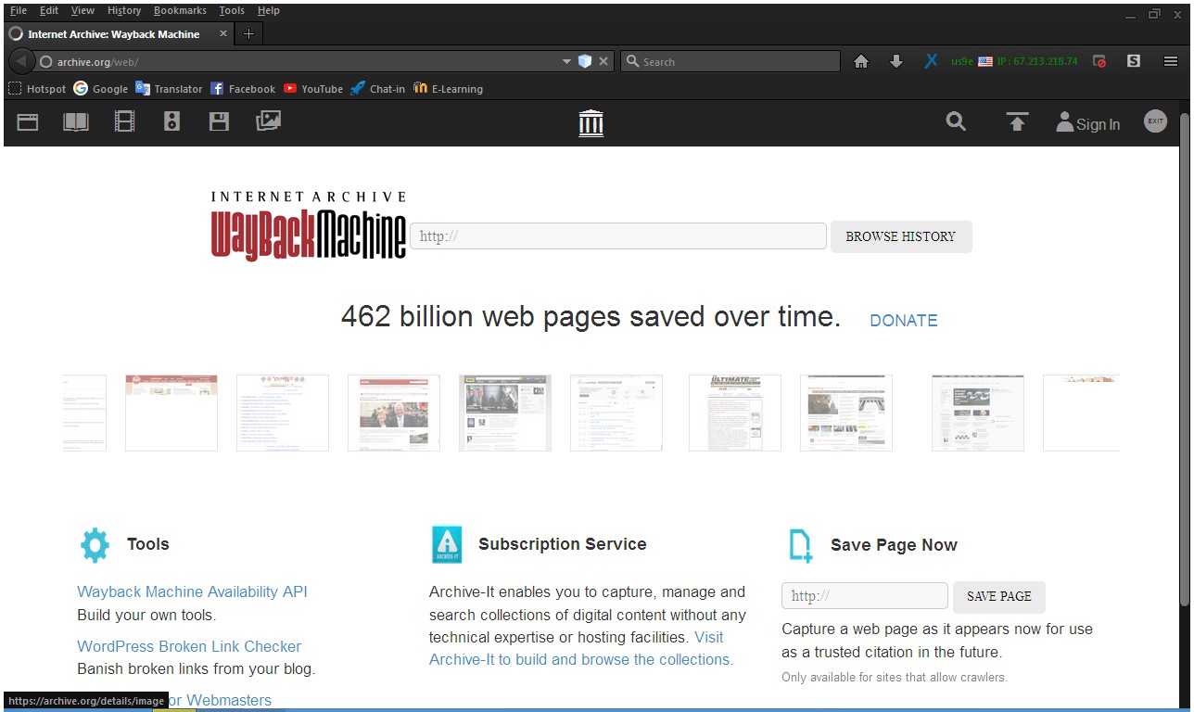Image resolution: width=1194 pixels, height=712 pixels.
Task: Click the S extension icon
Action: click(1134, 61)
